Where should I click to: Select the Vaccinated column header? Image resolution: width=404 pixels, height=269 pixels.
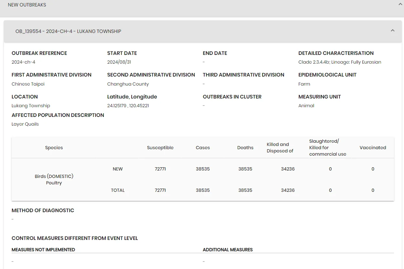click(373, 148)
